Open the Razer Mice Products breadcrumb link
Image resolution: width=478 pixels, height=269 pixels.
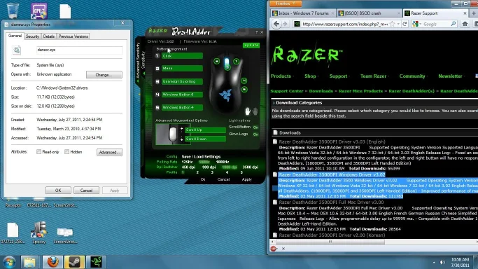pos(360,91)
